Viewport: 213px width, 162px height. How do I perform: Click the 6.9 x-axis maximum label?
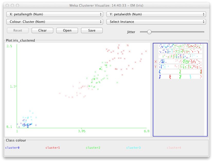tap(147, 131)
